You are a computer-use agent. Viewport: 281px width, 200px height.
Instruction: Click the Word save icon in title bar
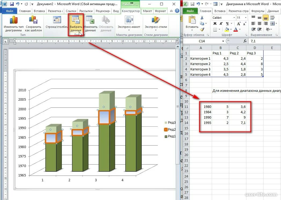(12, 4)
